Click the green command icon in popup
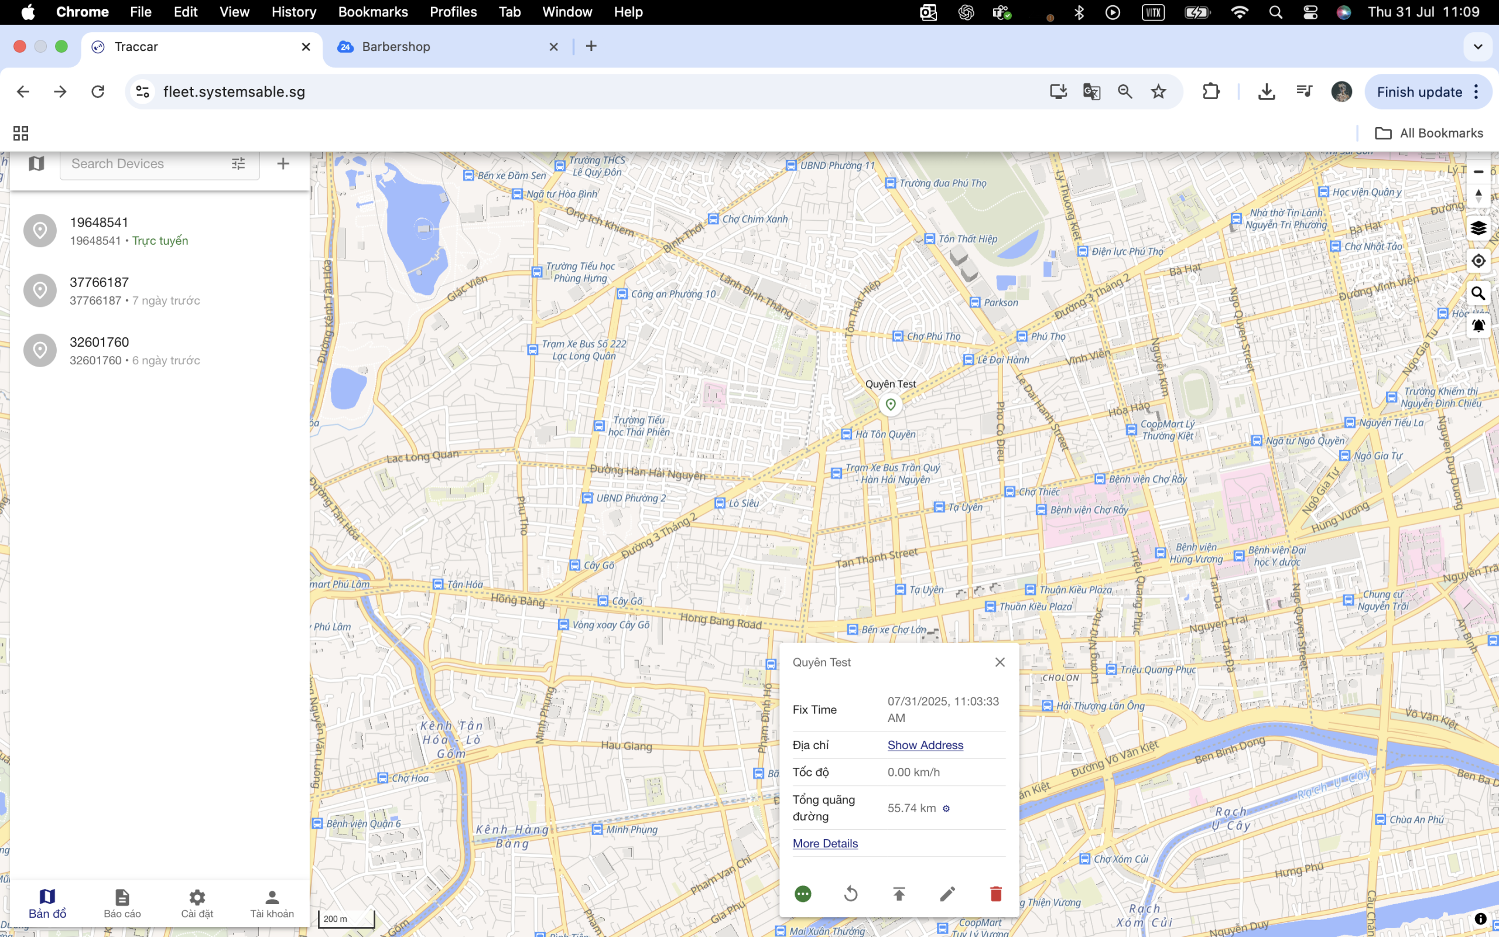This screenshot has height=937, width=1499. (803, 894)
